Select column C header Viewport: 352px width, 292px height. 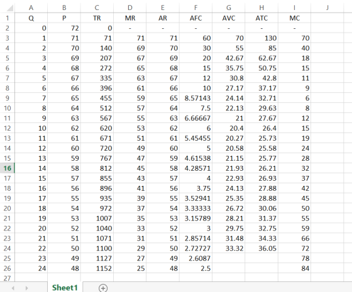[x=97, y=8]
